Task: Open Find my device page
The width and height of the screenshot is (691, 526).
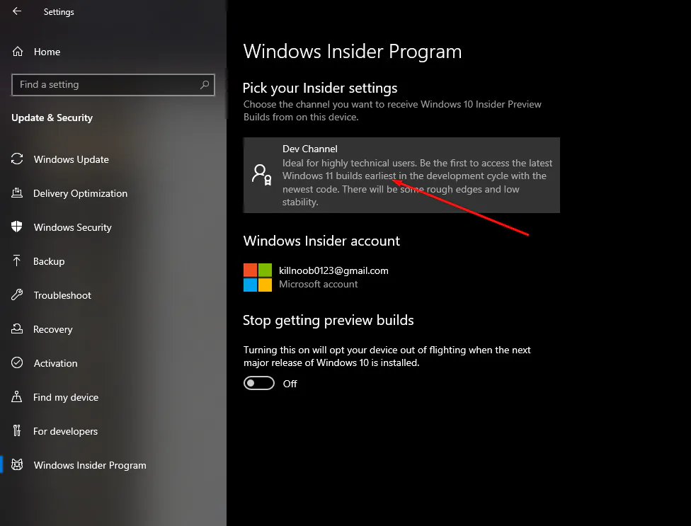Action: [x=66, y=397]
